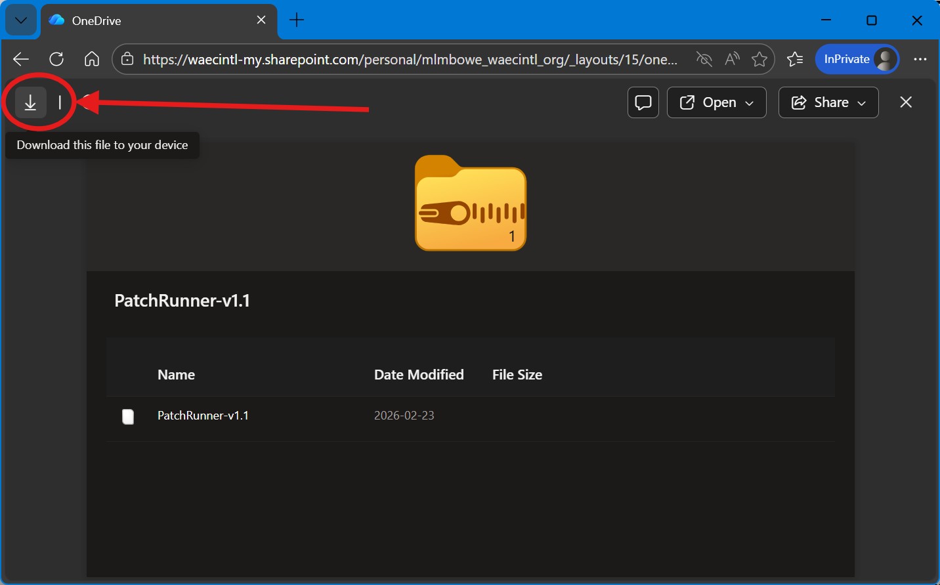Download the file to your device
Viewport: 940px width, 585px height.
click(x=30, y=102)
